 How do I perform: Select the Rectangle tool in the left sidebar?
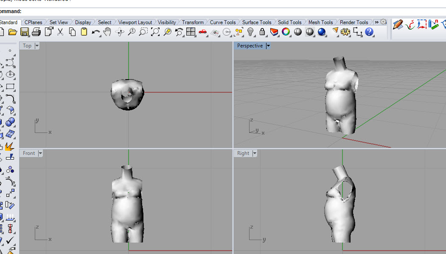10,87
